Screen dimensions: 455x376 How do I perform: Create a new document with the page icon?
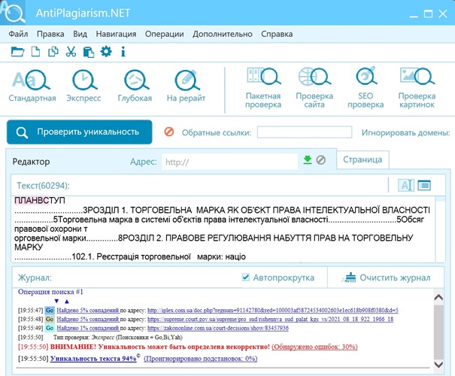pos(35,52)
